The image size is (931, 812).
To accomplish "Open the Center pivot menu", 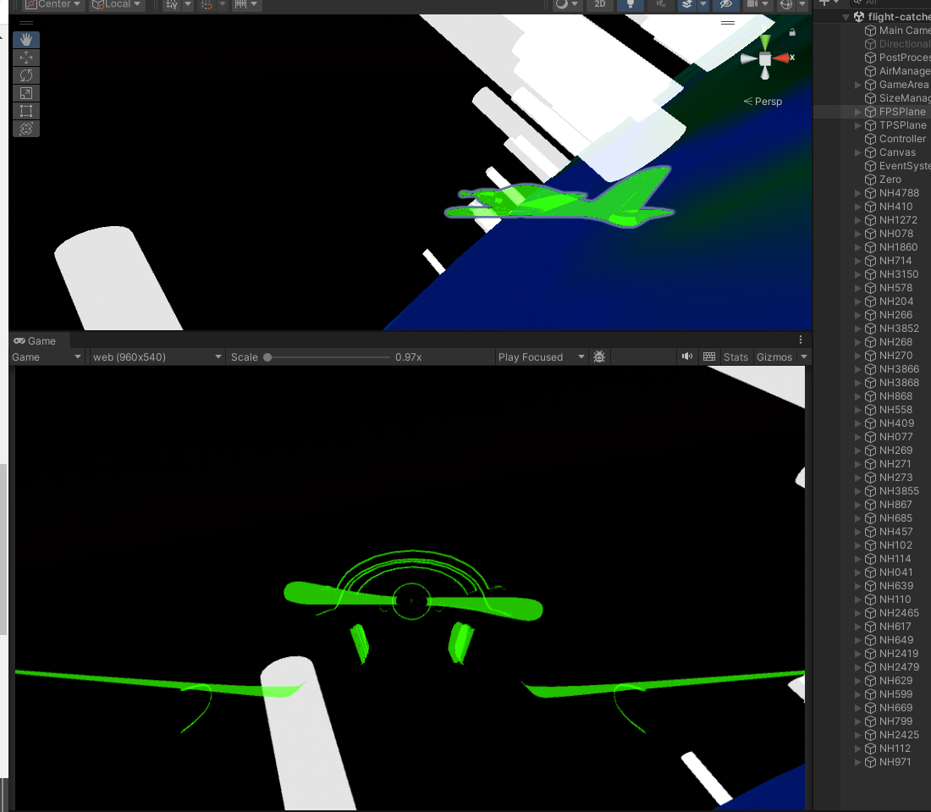I will [51, 4].
